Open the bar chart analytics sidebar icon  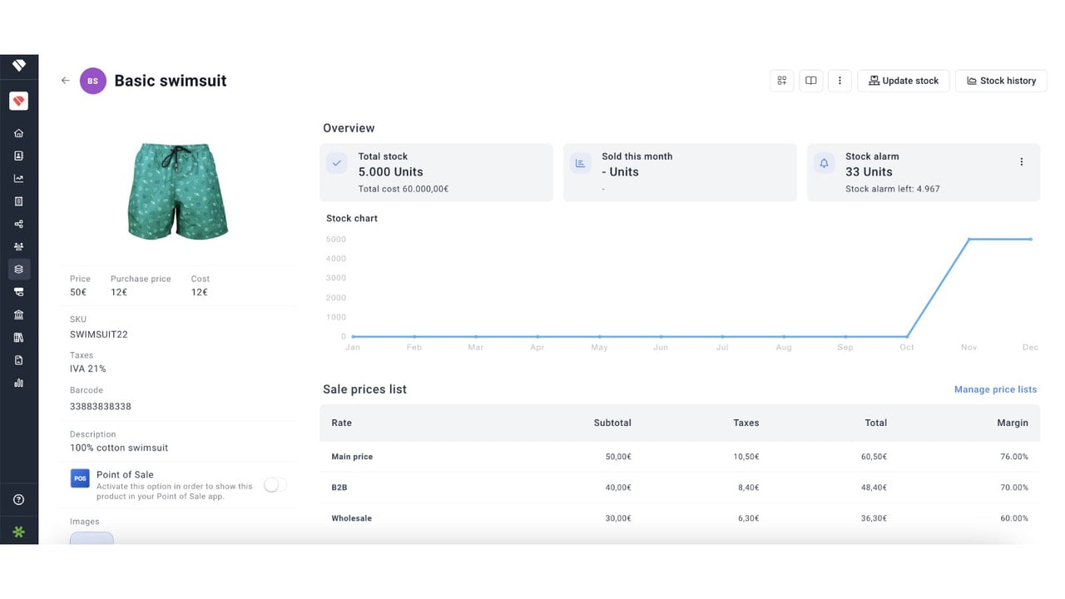(18, 383)
